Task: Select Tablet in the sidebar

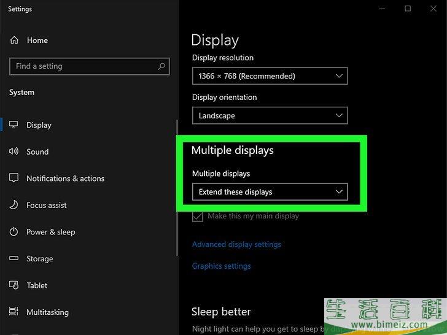Action: [37, 285]
